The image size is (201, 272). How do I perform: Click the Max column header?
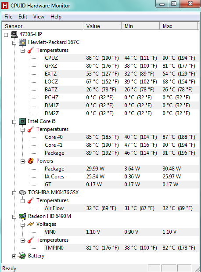pos(179,26)
